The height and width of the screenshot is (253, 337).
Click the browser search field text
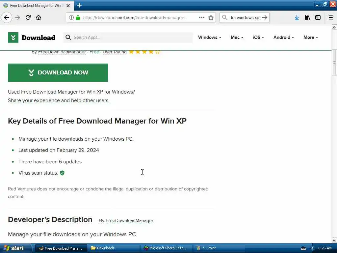[245, 18]
